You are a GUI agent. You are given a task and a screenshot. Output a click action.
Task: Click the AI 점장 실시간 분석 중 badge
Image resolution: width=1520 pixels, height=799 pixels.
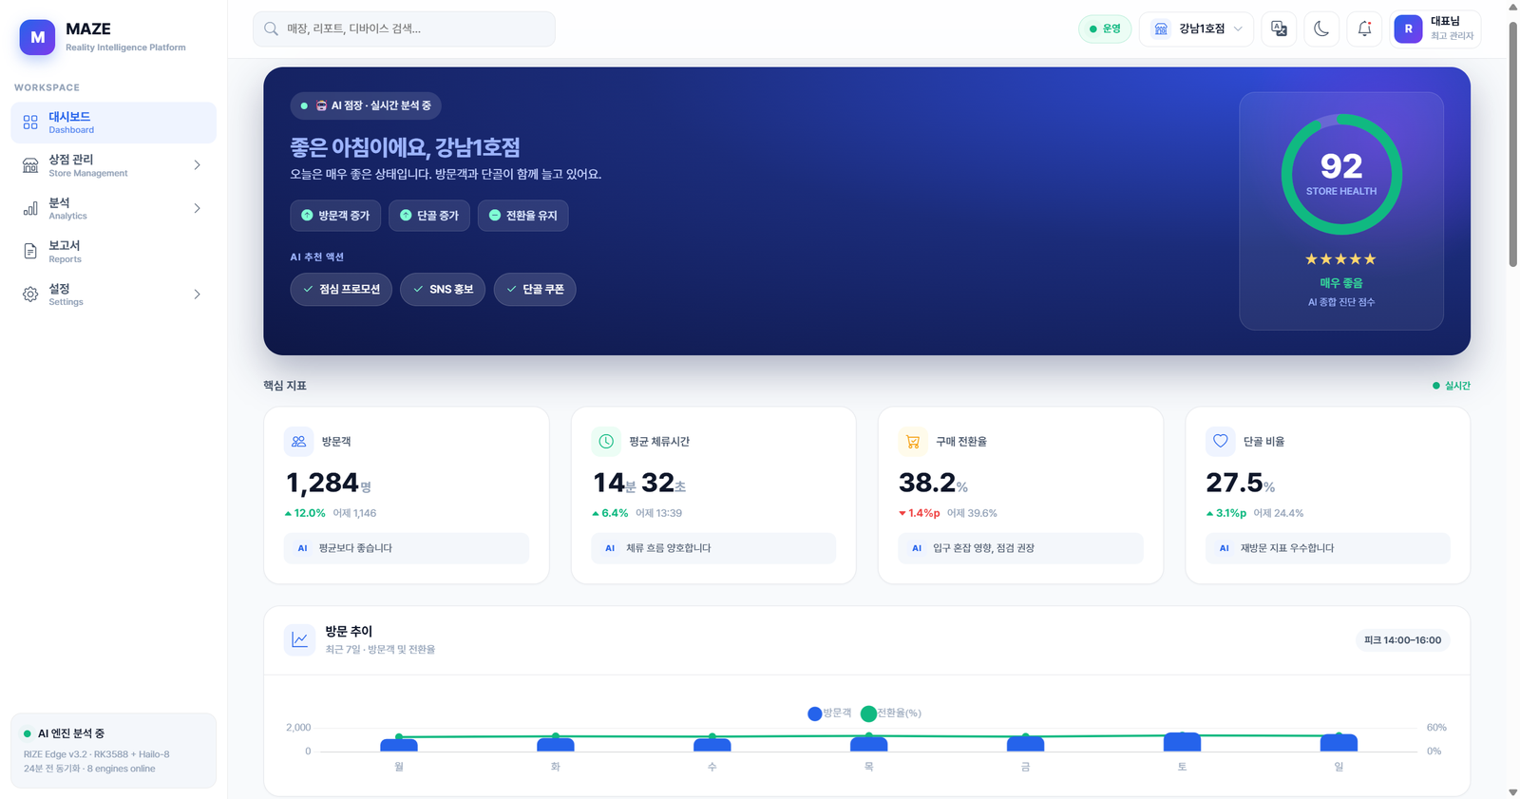click(366, 105)
